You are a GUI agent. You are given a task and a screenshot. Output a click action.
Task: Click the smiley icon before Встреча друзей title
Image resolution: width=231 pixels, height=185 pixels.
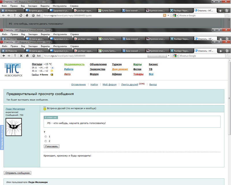pos(45,109)
